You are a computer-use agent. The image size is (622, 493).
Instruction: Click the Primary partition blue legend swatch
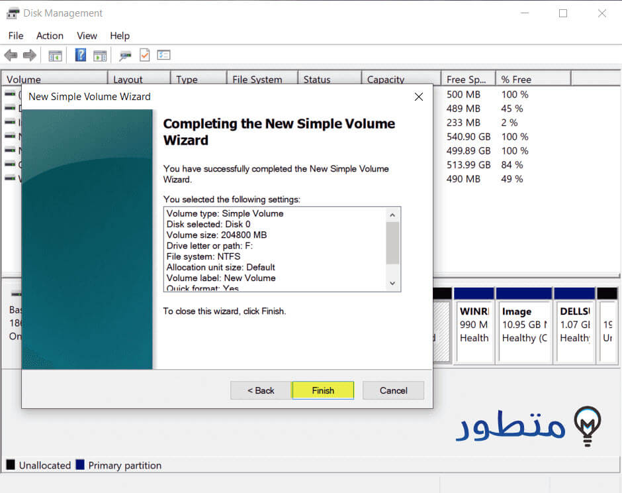click(x=80, y=465)
